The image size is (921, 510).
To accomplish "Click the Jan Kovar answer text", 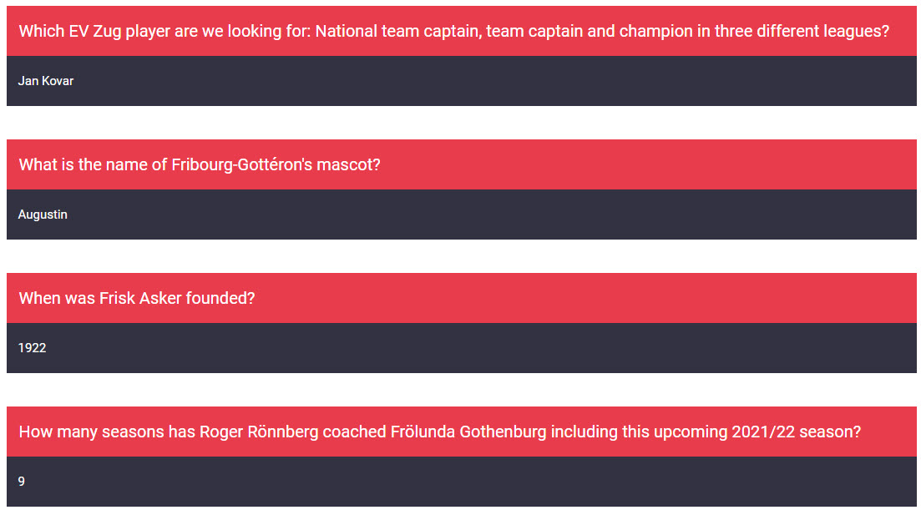I will [x=46, y=81].
